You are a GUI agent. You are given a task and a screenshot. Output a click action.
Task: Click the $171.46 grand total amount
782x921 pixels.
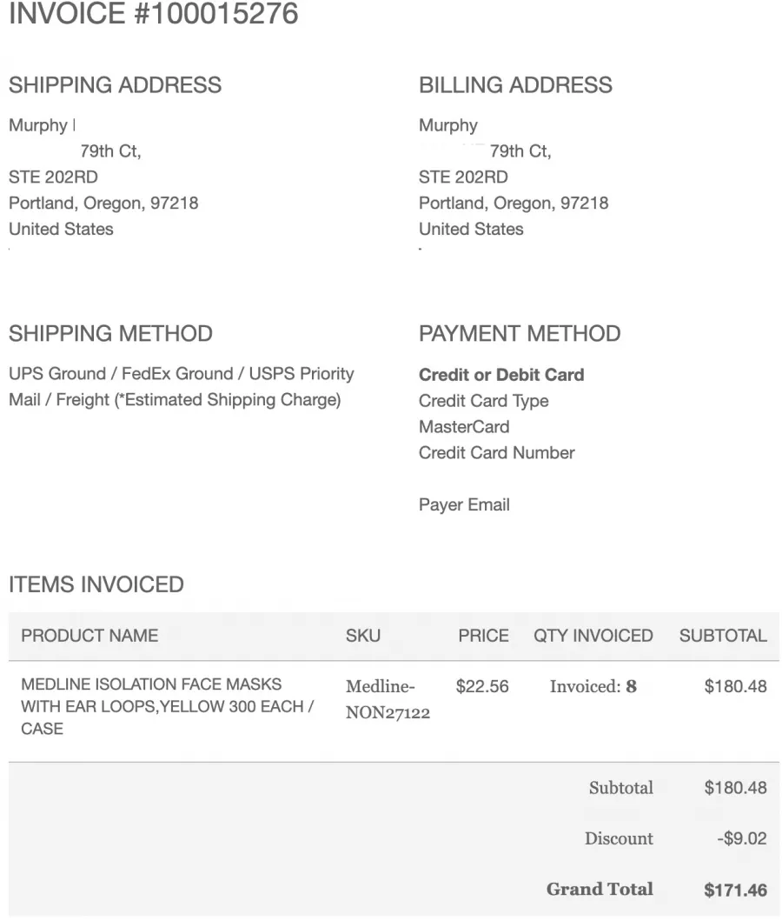click(x=735, y=891)
